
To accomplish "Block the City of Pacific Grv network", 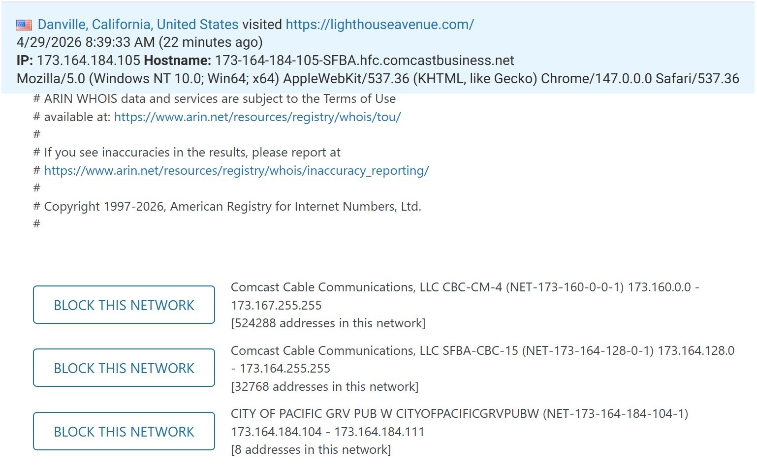I will click(124, 432).
